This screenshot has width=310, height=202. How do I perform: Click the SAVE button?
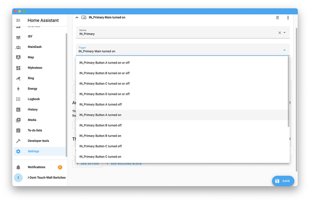point(283,181)
